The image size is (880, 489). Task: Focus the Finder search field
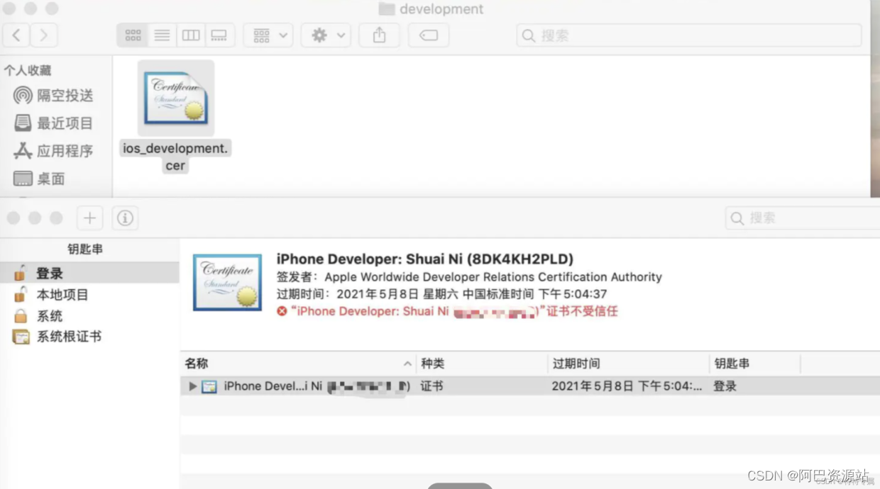pos(689,35)
